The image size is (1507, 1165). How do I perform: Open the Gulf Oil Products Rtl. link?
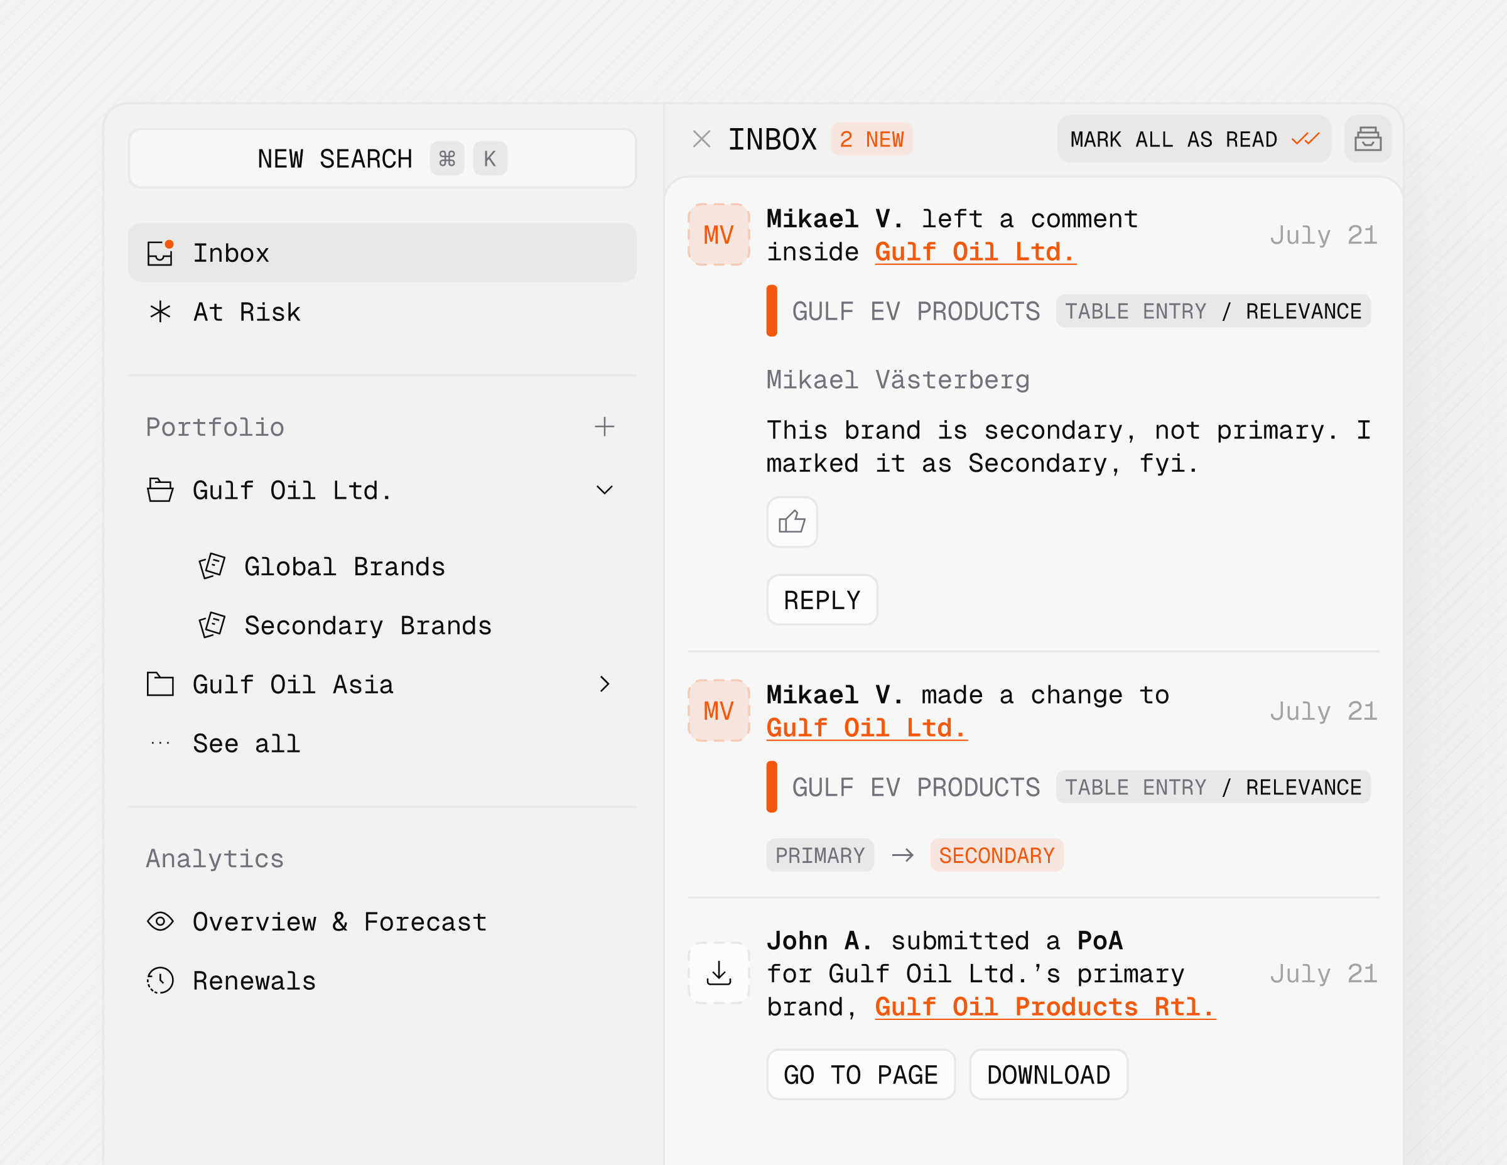[1044, 1007]
